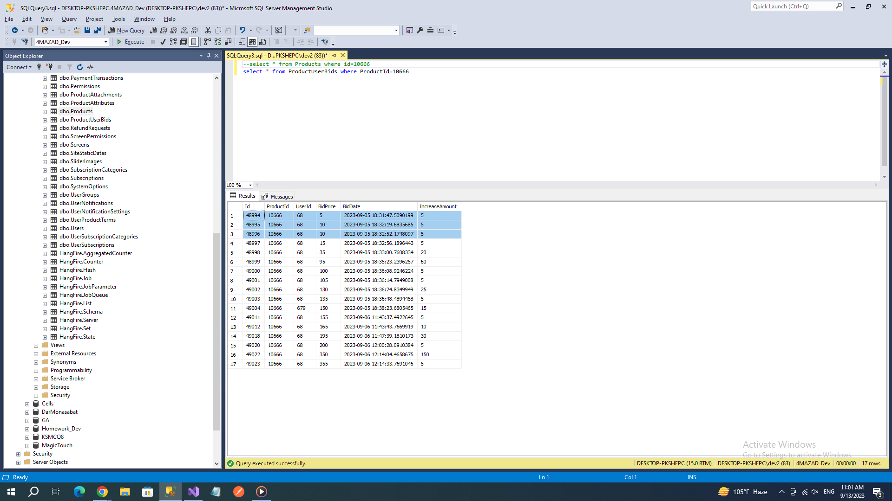The height and width of the screenshot is (501, 892).
Task: Refresh Object Explorer with refresh icon
Action: point(80,67)
